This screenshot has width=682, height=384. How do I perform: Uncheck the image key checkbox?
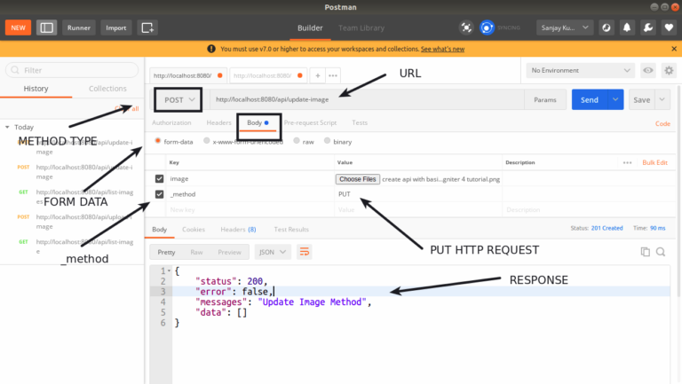tap(160, 178)
